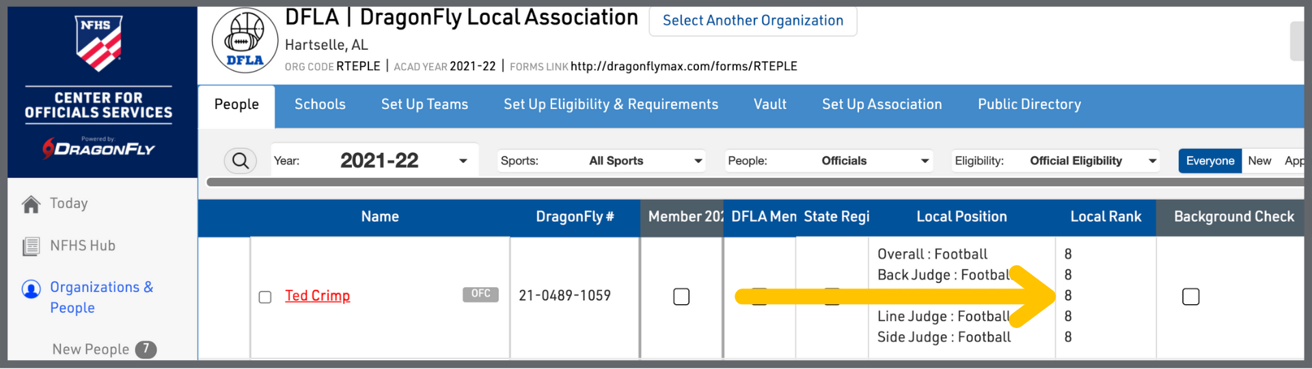Open the Ted Crimp profile link
The width and height of the screenshot is (1312, 369).
(x=317, y=296)
